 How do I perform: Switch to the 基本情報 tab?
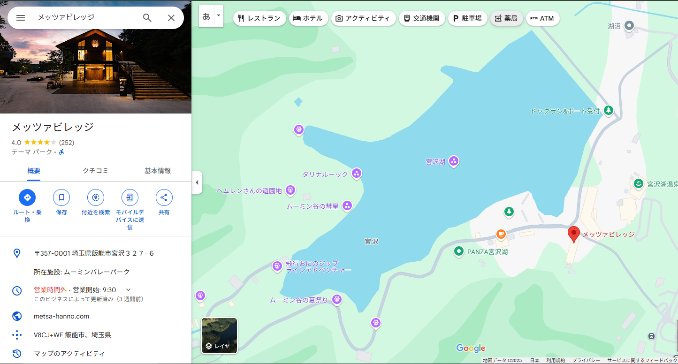158,171
